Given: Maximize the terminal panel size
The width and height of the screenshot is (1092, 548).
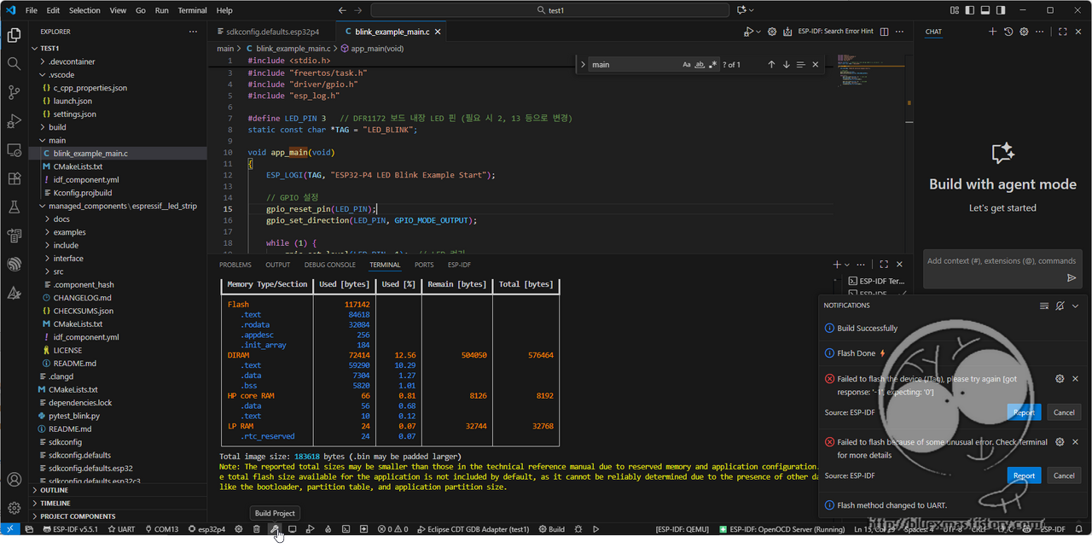Looking at the screenshot, I should pos(884,265).
